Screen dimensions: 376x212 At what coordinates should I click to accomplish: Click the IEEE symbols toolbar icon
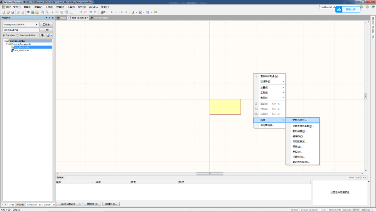(133, 12)
